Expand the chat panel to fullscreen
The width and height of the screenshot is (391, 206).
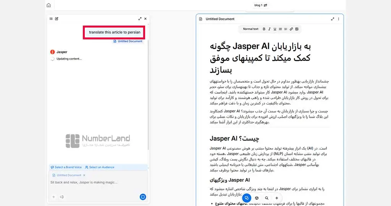(140, 19)
